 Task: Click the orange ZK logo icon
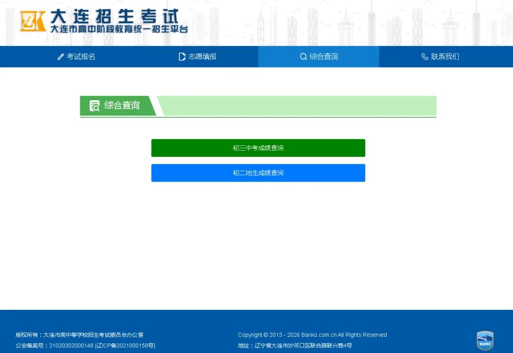click(x=33, y=21)
